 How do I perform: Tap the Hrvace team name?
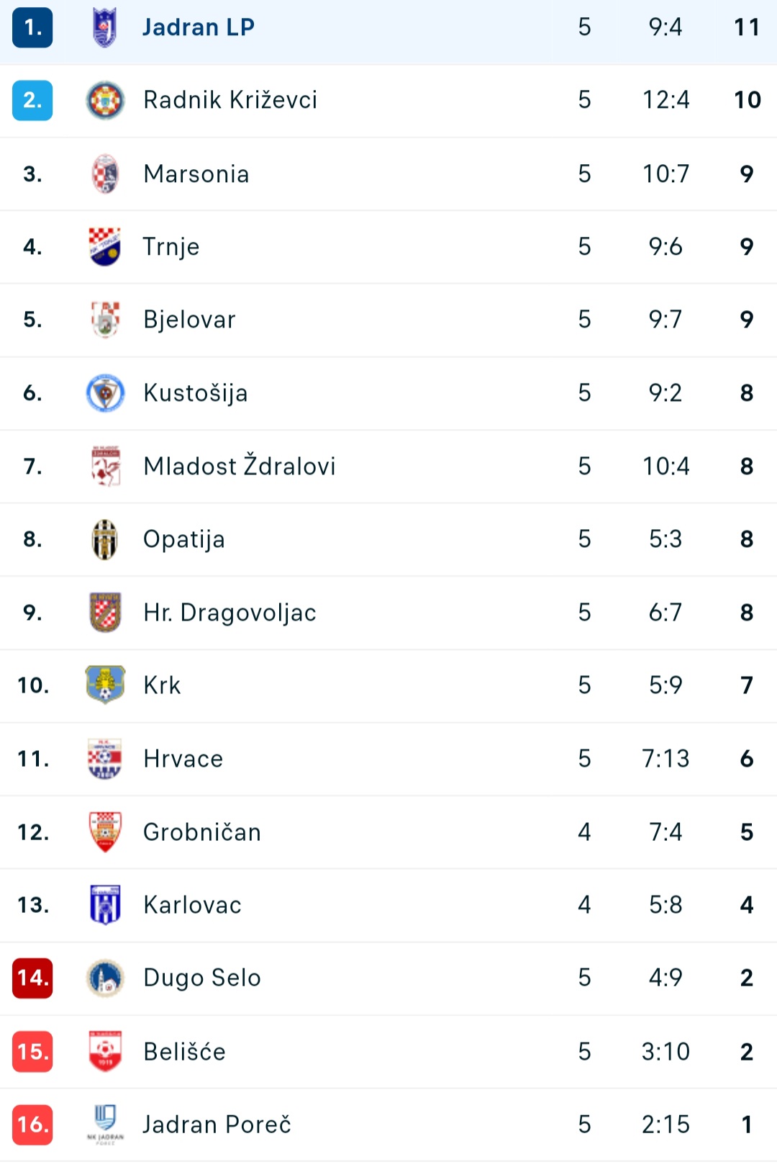pos(183,759)
